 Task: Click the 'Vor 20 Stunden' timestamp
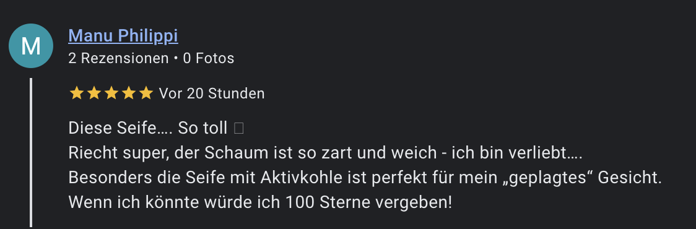[212, 93]
